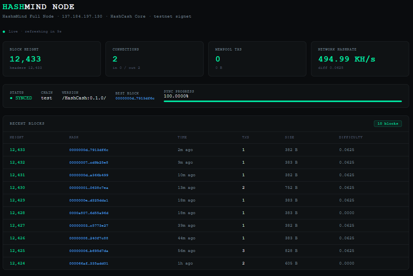
Task: Select block height 12,424 in table
Action: [x=17, y=263]
